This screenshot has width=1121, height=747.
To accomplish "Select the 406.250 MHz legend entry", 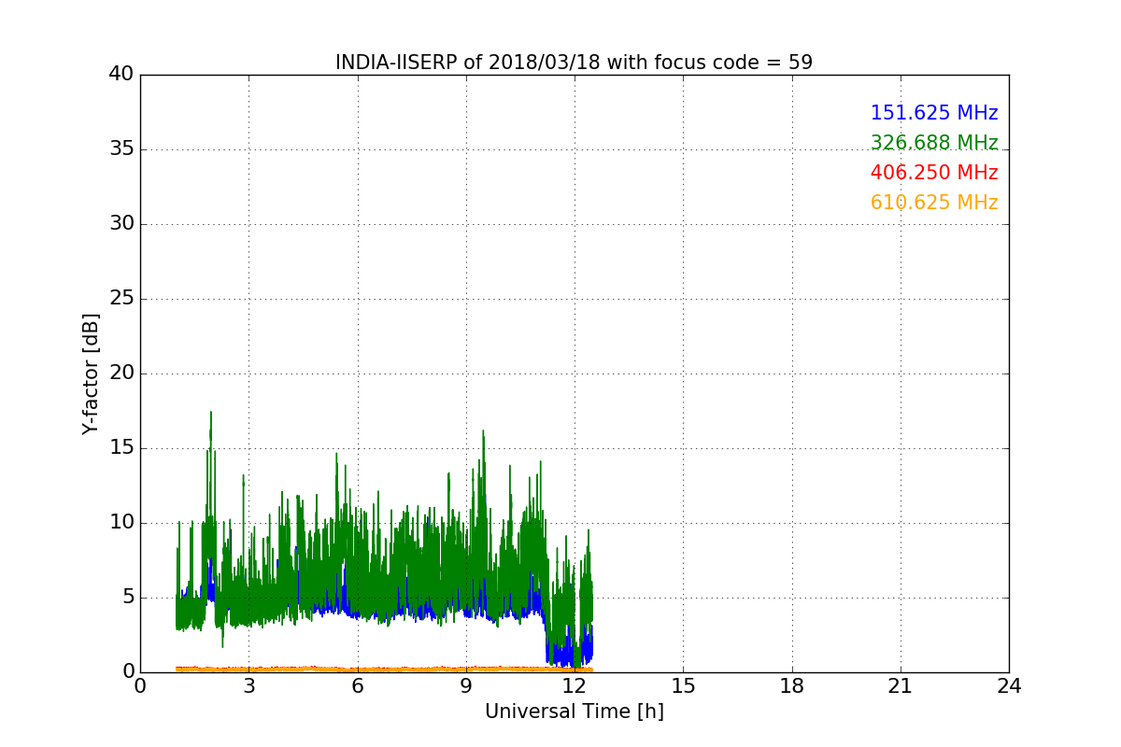I will pyautogui.click(x=934, y=173).
